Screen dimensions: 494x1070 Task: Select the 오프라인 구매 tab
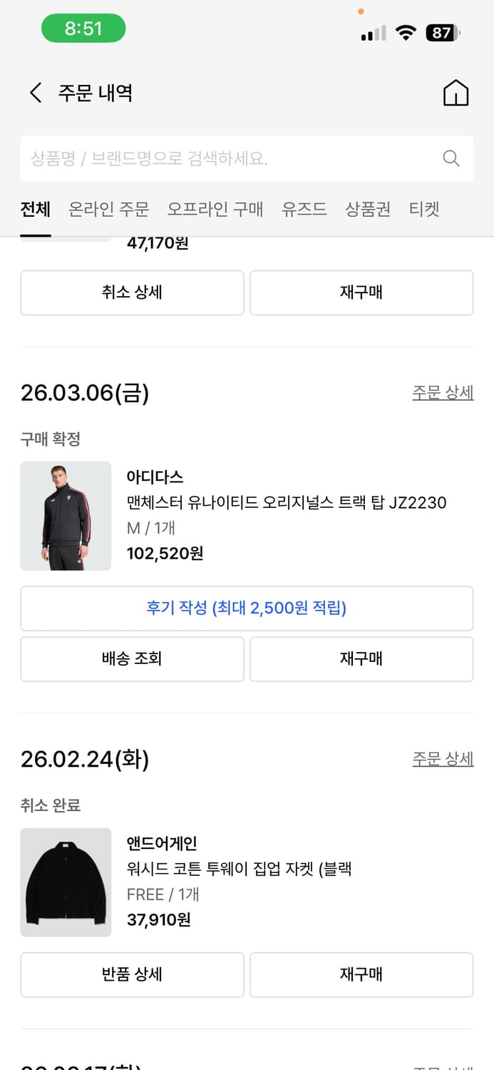click(x=215, y=209)
